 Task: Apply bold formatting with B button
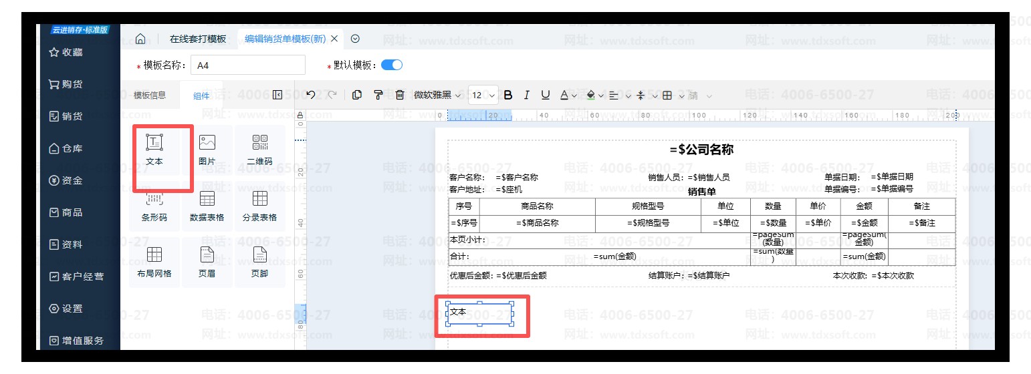(508, 96)
